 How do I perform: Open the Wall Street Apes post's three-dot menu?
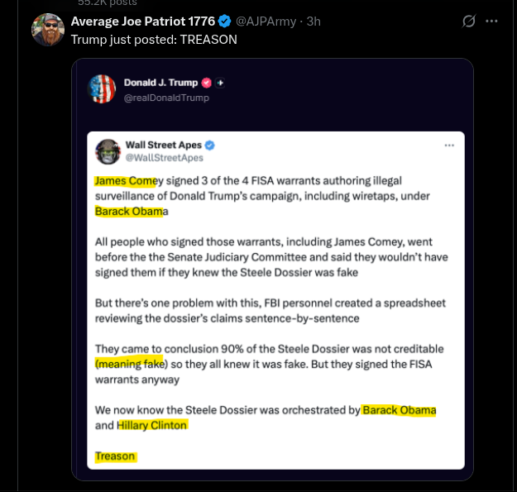tap(449, 146)
